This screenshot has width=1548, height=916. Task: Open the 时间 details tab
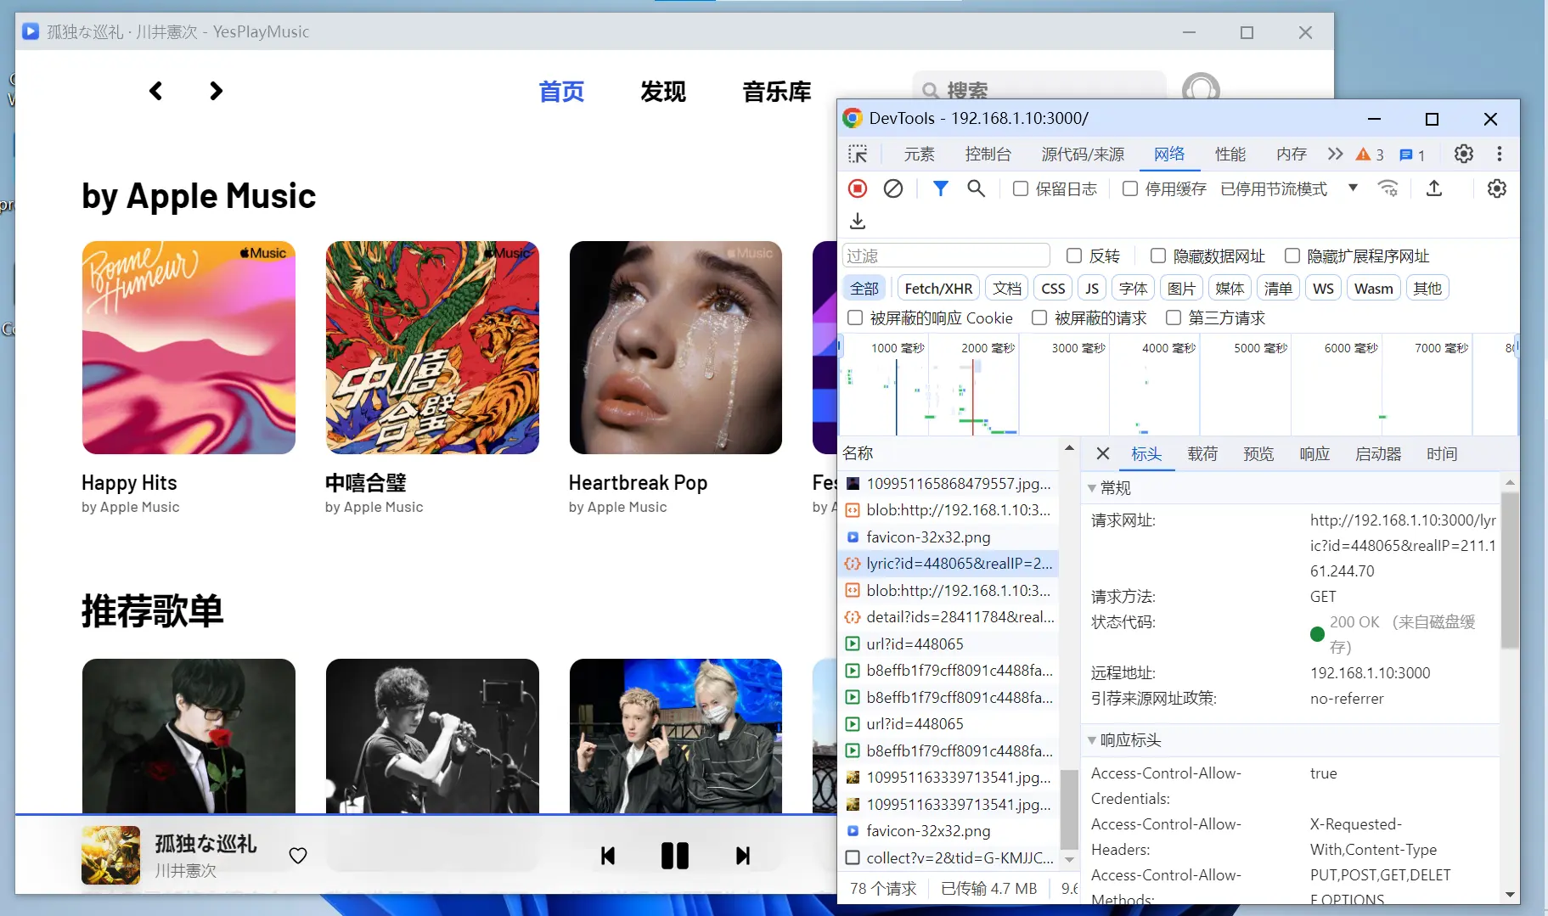(1442, 454)
